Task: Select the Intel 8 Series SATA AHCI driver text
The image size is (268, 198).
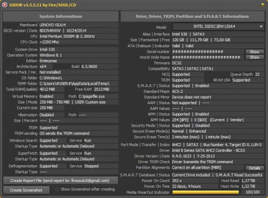Action: pos(209,150)
